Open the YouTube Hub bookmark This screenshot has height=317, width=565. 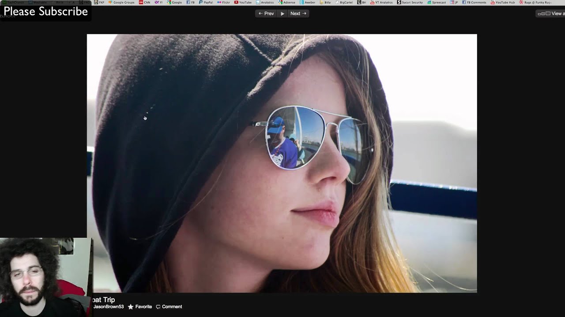coord(503,2)
